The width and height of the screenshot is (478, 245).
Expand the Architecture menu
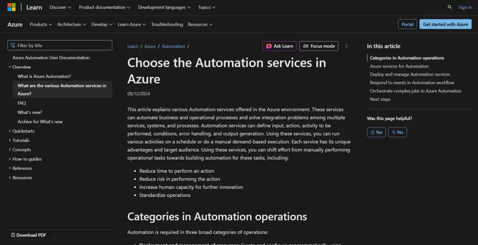71,24
